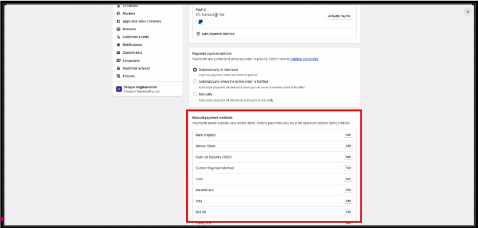Click the Payment capture method heading
This screenshot has height=228, width=478.
pyautogui.click(x=212, y=53)
